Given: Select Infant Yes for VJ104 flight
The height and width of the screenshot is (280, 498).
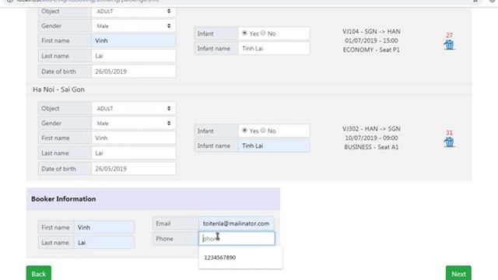Looking at the screenshot, I should [x=244, y=33].
